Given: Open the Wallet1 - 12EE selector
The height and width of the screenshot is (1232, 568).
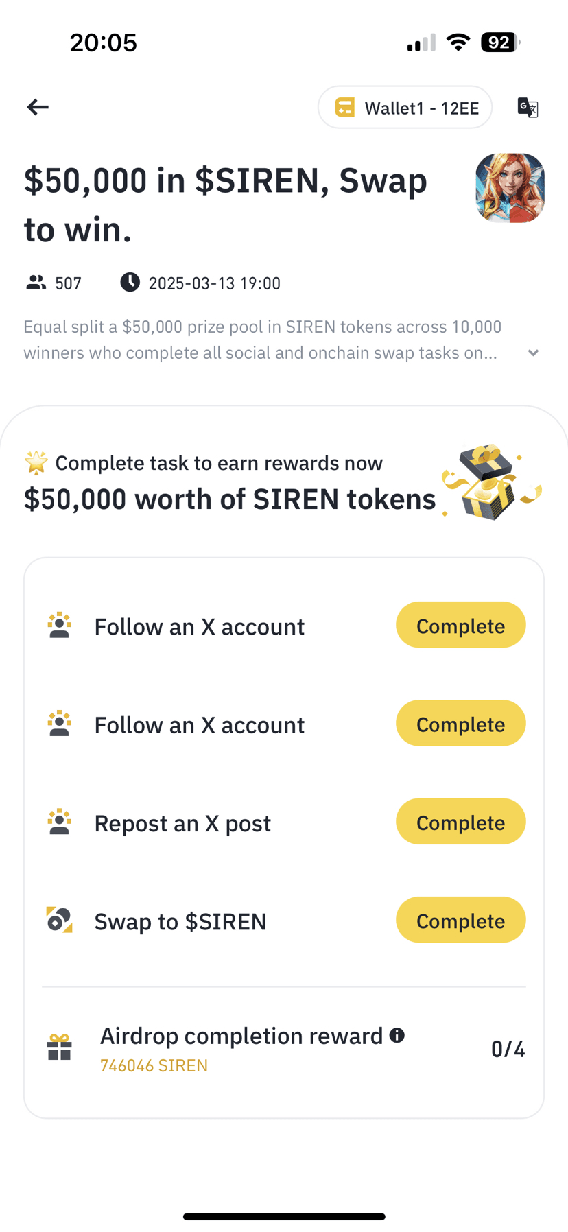Looking at the screenshot, I should [405, 107].
